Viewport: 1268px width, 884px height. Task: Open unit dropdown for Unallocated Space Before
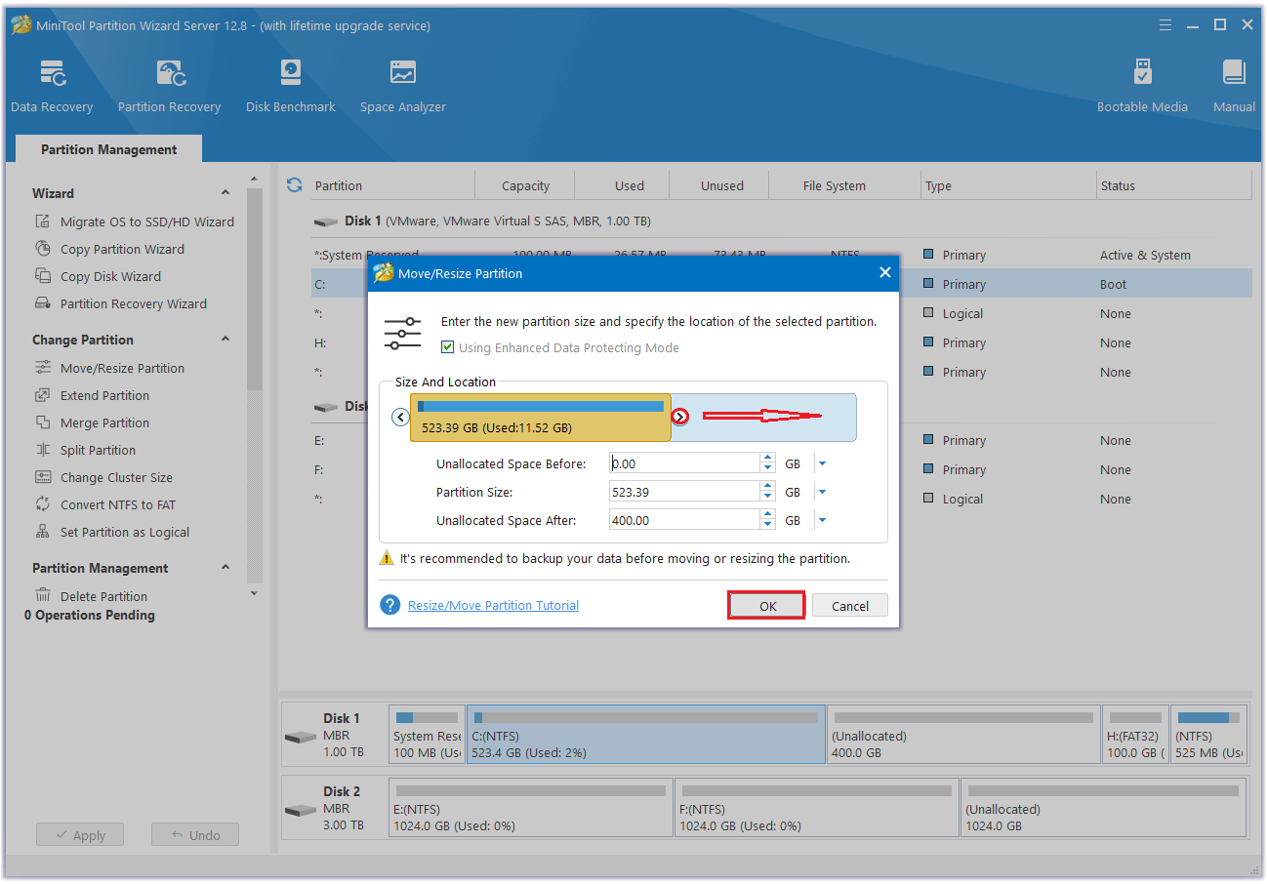tap(822, 463)
